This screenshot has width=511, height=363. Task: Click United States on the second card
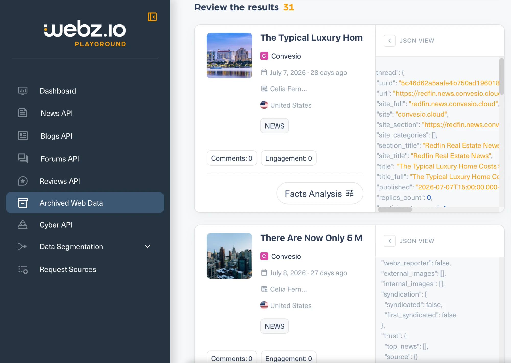tap(291, 305)
